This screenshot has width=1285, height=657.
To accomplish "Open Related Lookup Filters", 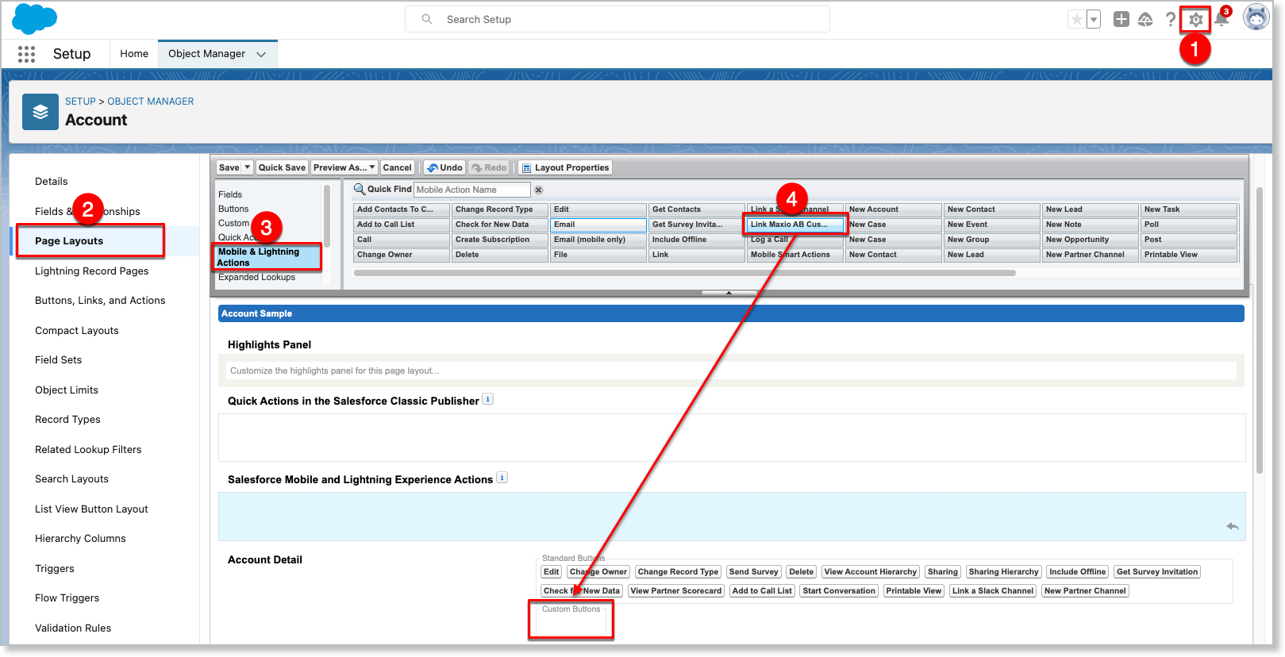I will click(x=88, y=450).
